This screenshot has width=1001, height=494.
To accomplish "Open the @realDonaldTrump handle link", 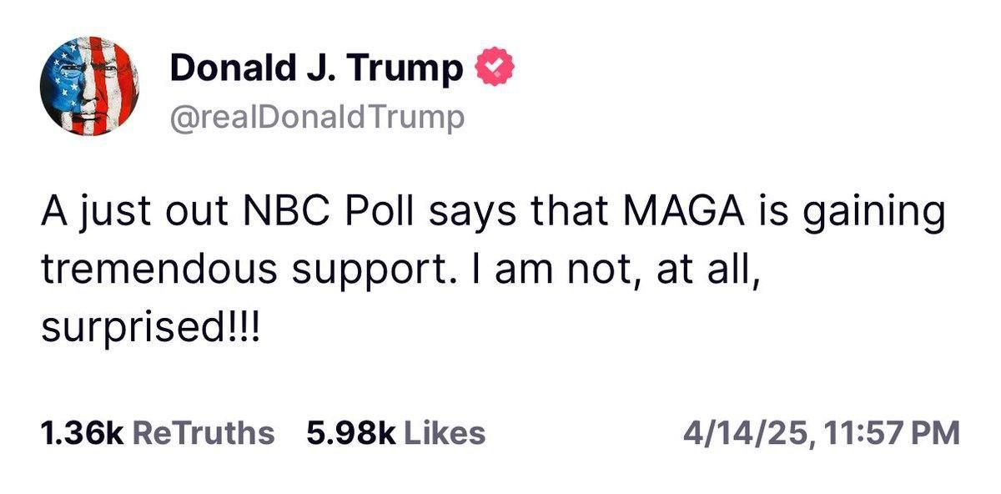I will coord(316,118).
